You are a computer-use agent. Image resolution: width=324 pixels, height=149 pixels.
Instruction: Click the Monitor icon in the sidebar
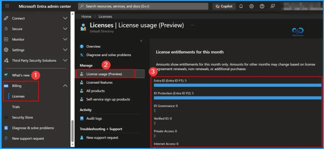click(6, 39)
